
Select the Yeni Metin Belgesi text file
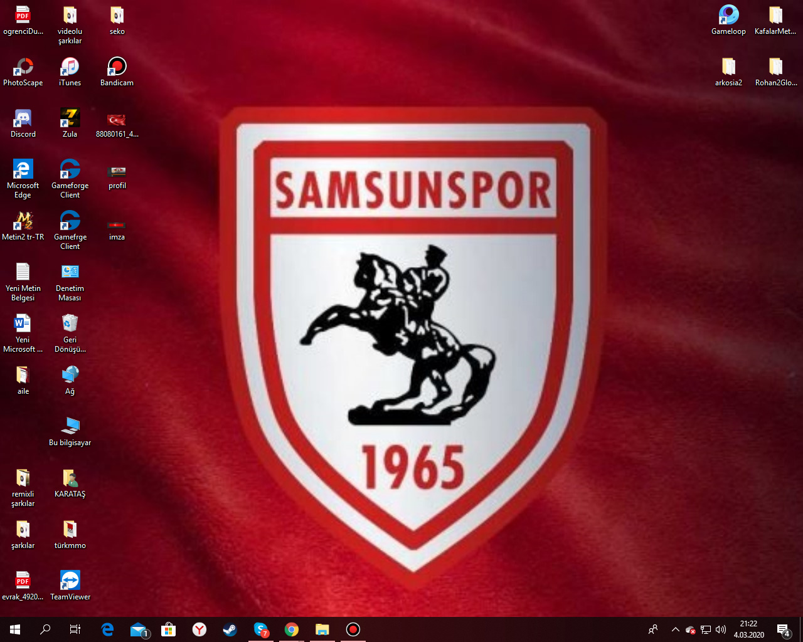pyautogui.click(x=23, y=282)
